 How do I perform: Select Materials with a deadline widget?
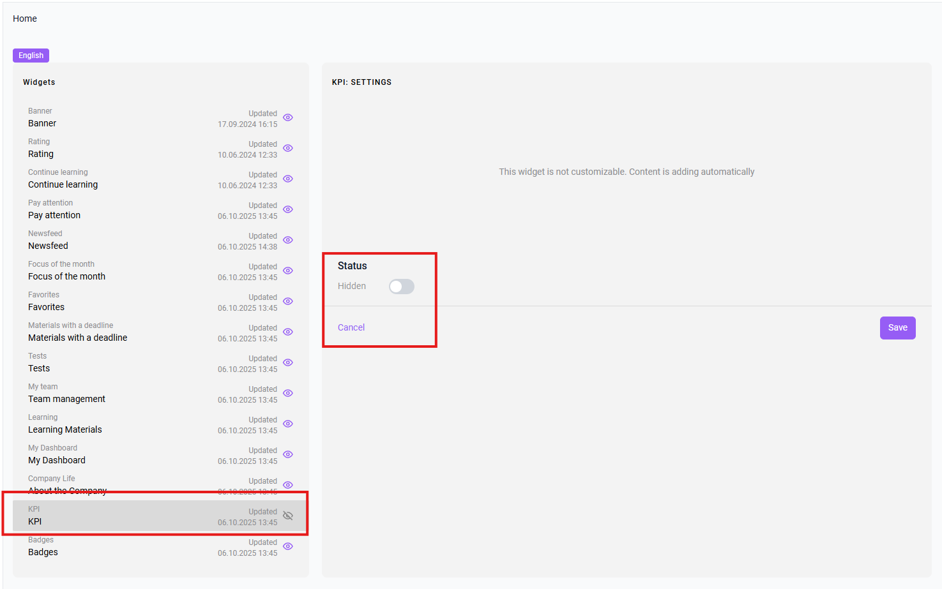click(160, 332)
